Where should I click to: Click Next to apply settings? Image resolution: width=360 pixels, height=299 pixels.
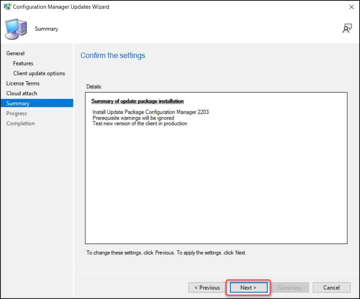pos(249,287)
